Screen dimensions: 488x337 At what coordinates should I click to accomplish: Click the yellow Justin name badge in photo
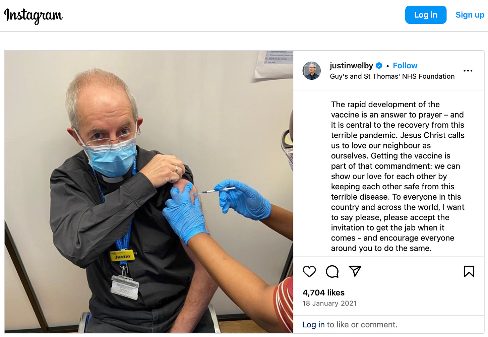pos(122,256)
